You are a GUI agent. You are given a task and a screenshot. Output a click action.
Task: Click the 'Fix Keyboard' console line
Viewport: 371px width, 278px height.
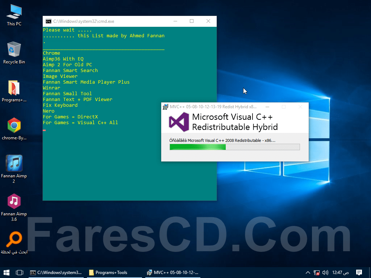[x=60, y=105]
